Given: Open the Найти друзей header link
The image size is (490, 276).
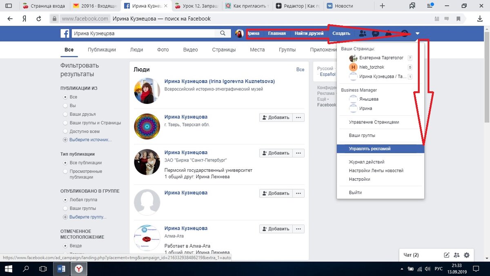Looking at the screenshot, I should pyautogui.click(x=309, y=34).
